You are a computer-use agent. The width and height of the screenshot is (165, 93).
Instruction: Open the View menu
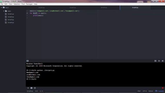tap(10, 4)
